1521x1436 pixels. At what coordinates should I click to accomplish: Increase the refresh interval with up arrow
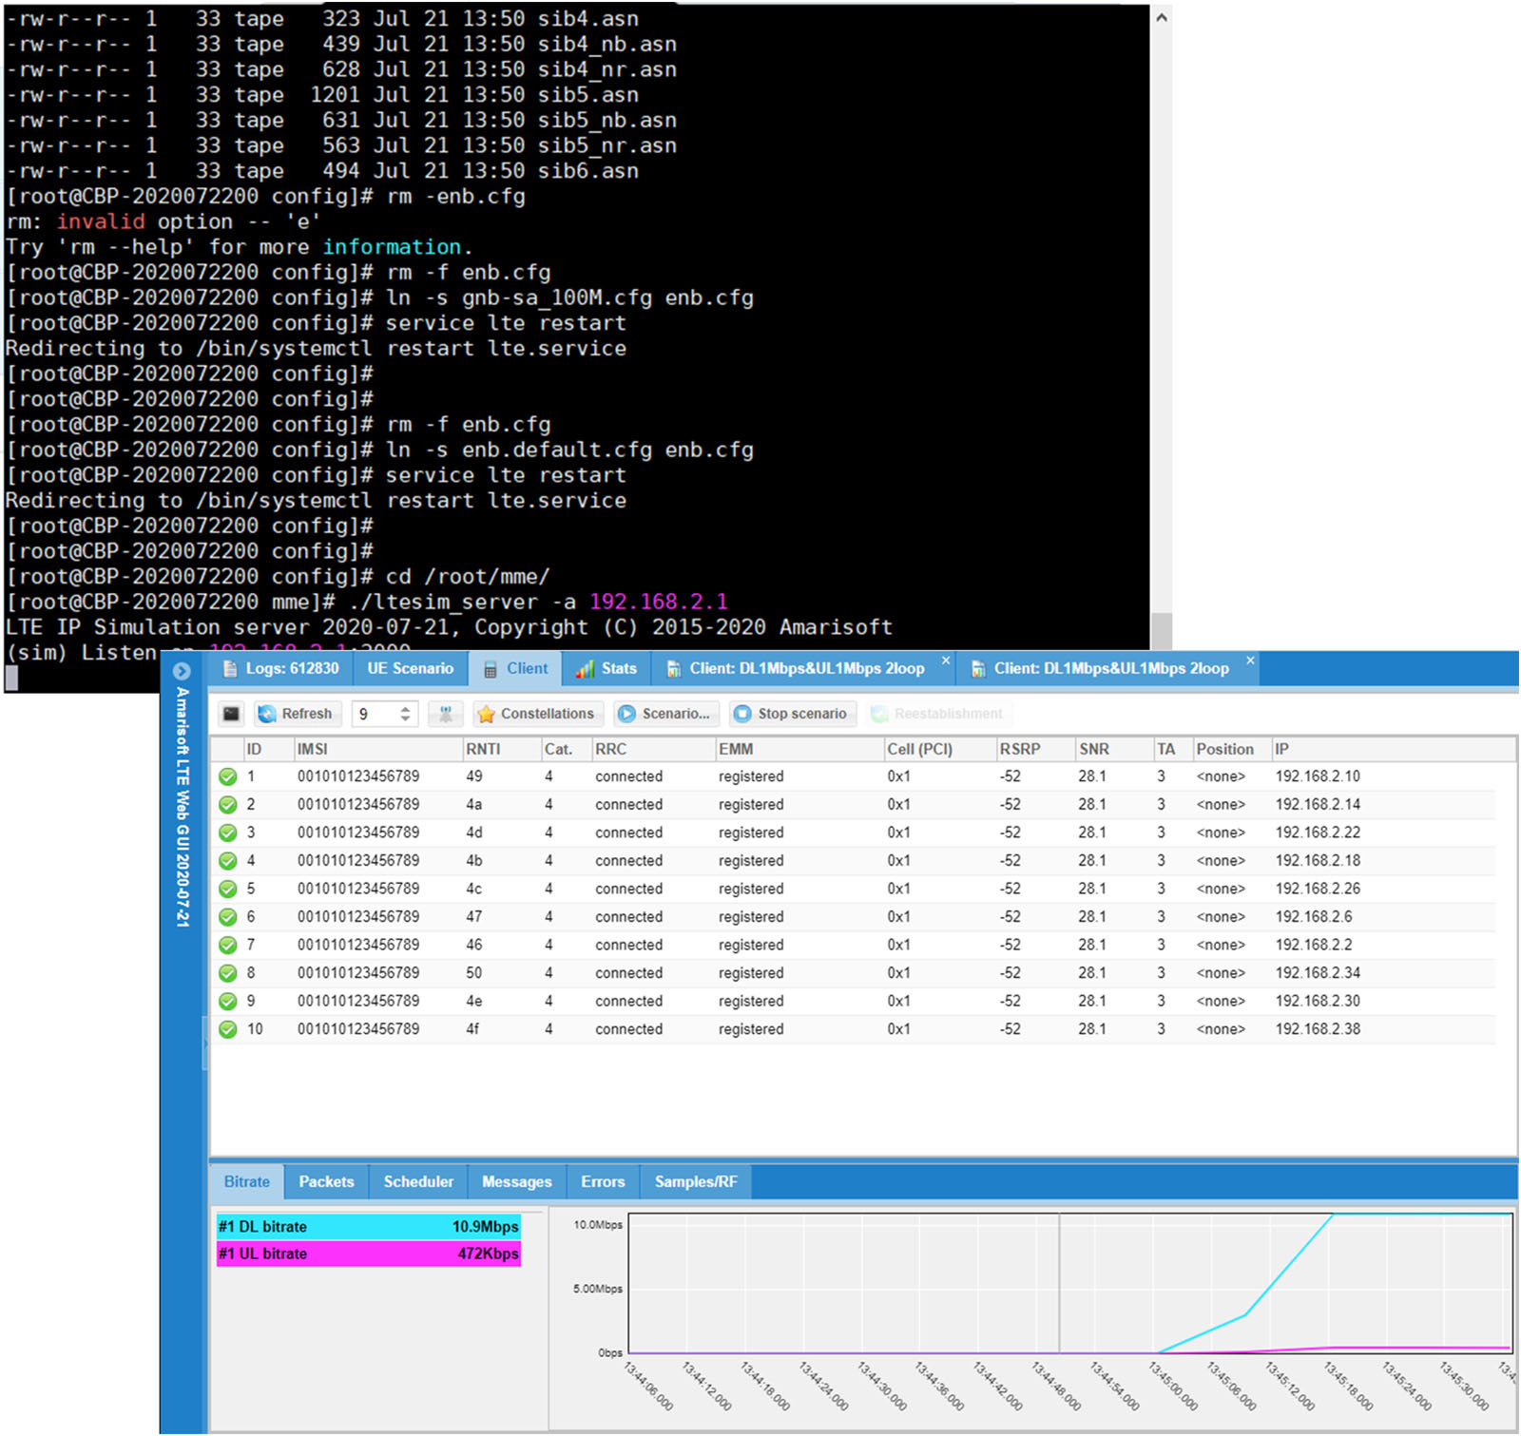point(406,709)
